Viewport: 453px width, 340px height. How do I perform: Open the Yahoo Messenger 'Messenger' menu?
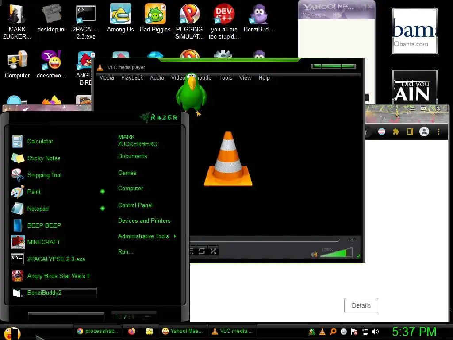click(314, 15)
